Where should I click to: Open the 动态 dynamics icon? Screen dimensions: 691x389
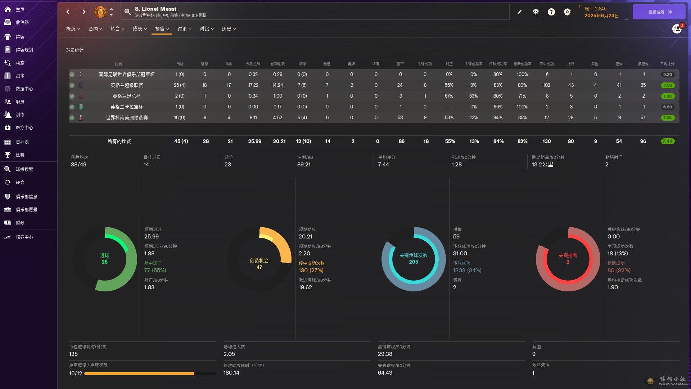(x=8, y=63)
